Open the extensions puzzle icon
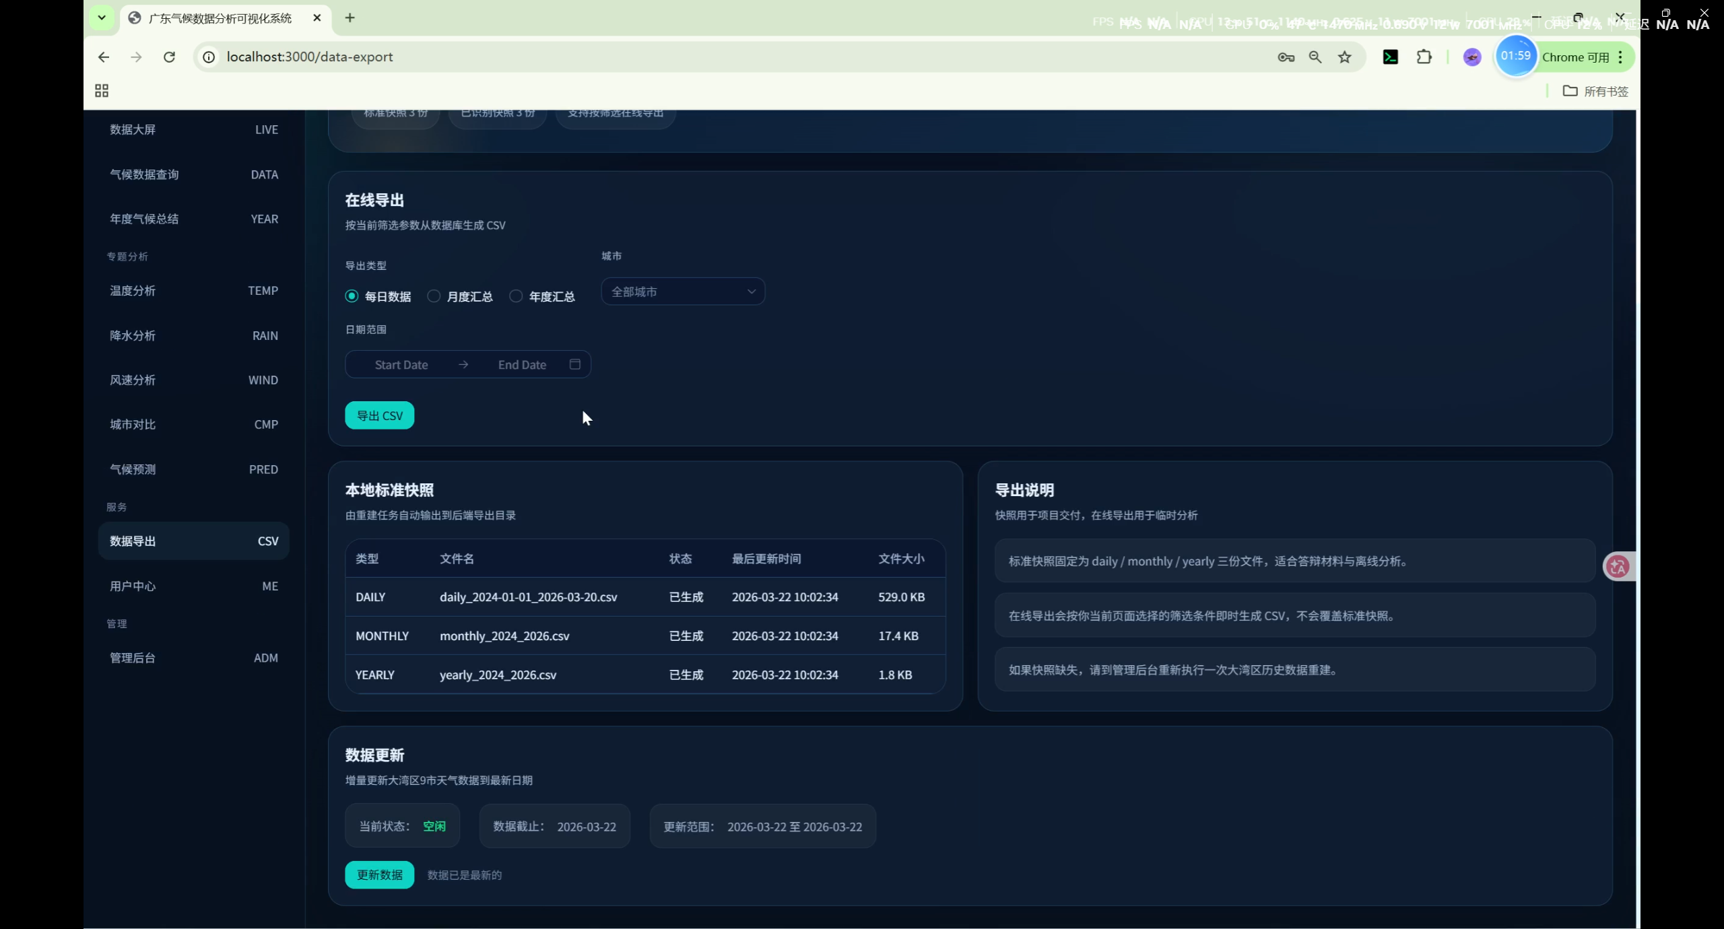The width and height of the screenshot is (1724, 929). click(x=1424, y=57)
